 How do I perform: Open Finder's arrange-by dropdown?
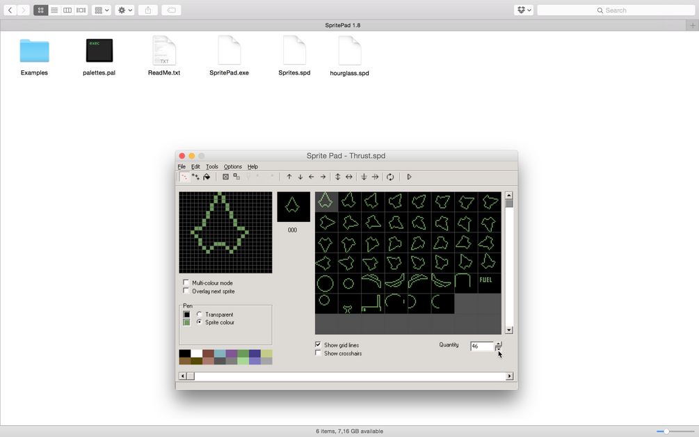pos(102,10)
